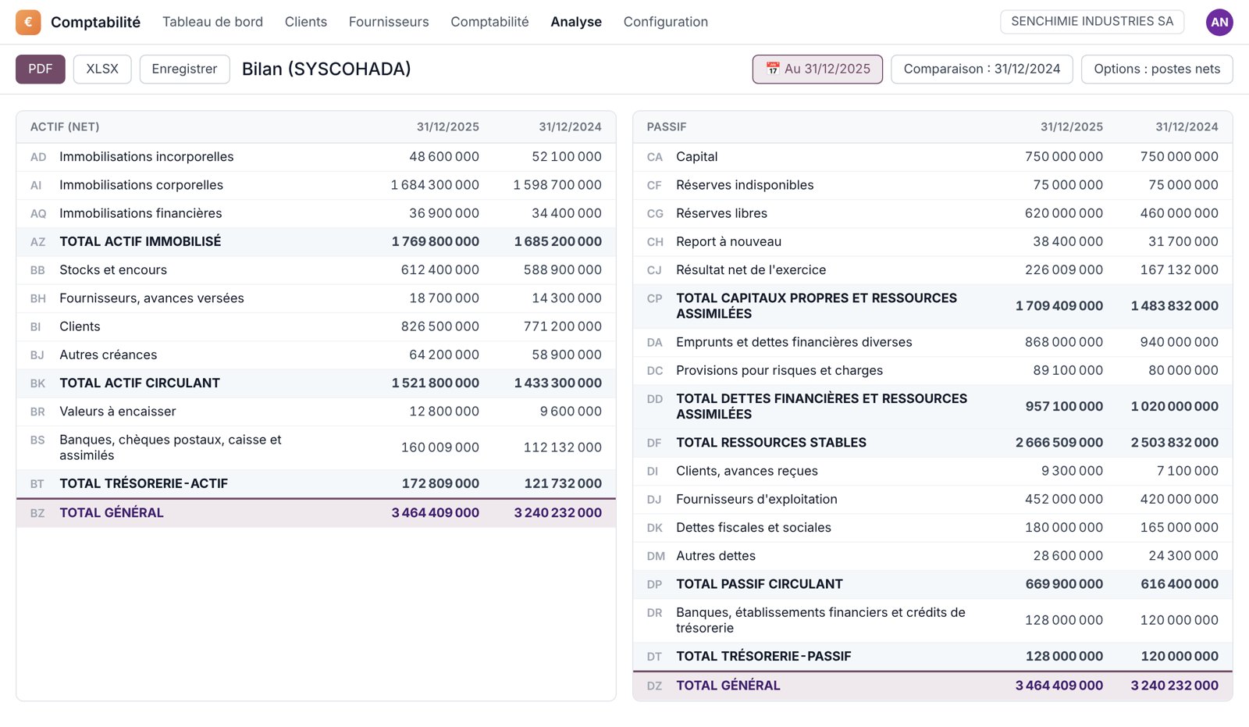Export the balance sheet as PDF
Image resolution: width=1249 pixels, height=727 pixels.
[41, 69]
